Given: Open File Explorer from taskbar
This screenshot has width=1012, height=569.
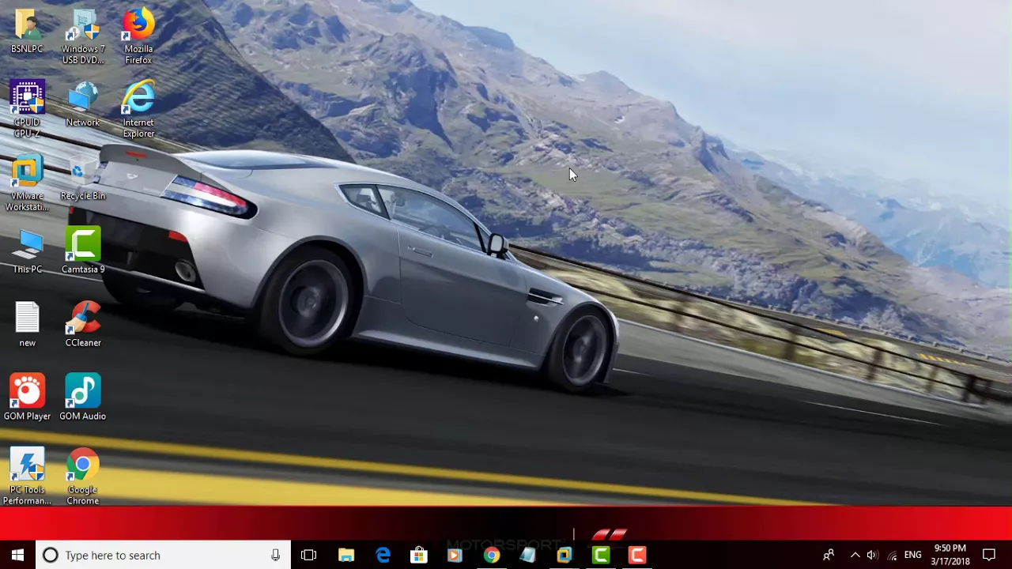Looking at the screenshot, I should coord(346,555).
